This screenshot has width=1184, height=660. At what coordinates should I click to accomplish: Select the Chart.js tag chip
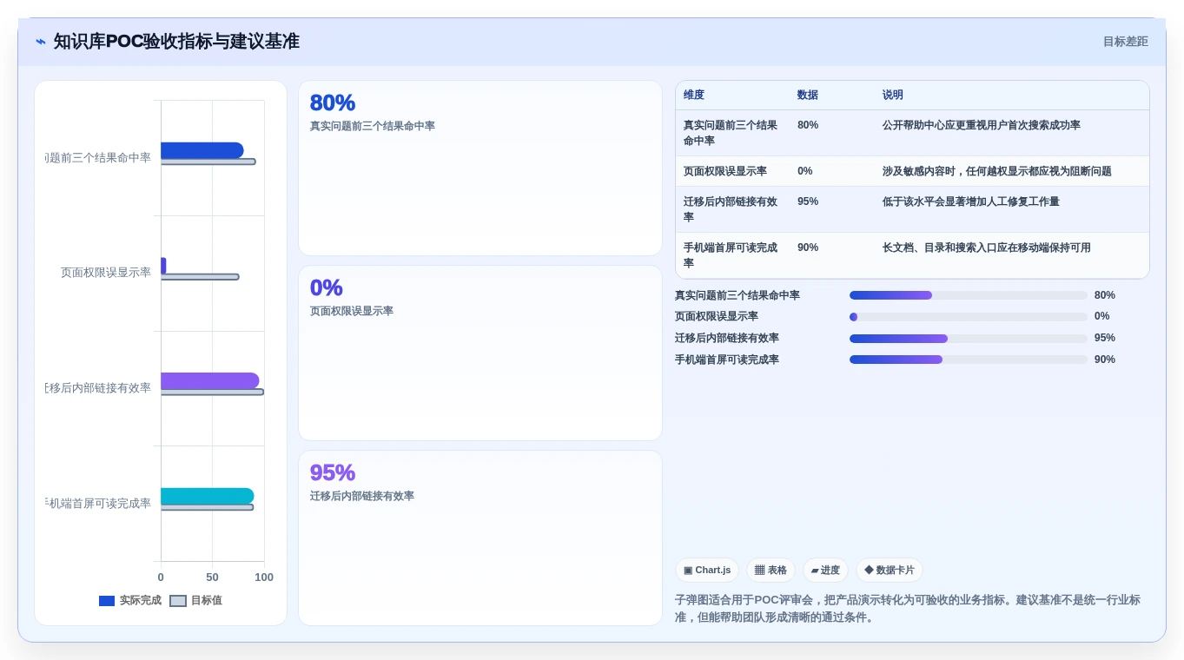707,571
